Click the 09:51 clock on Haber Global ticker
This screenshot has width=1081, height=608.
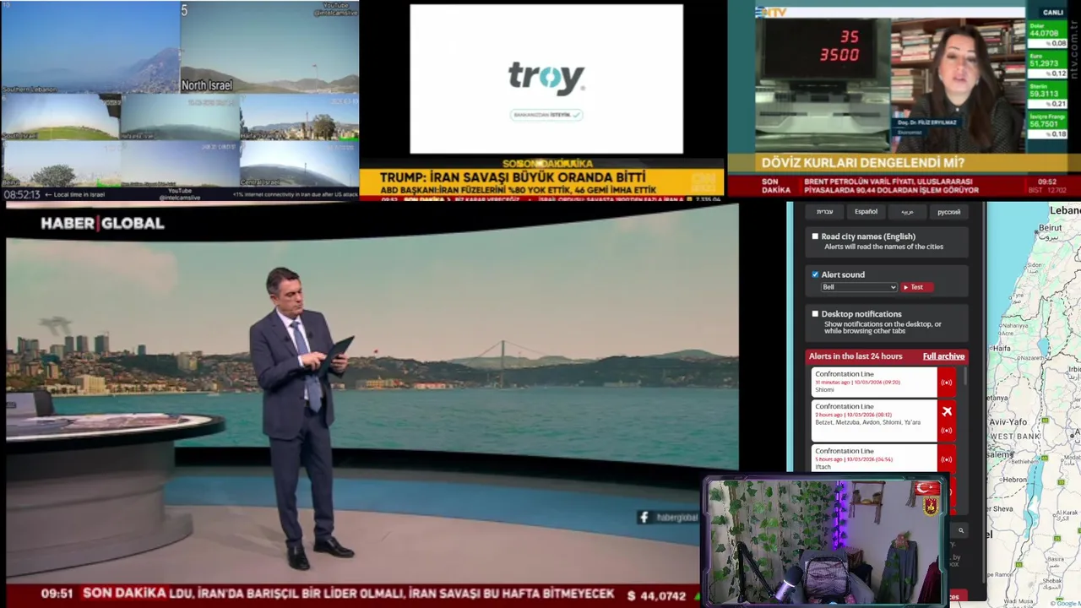(x=57, y=594)
